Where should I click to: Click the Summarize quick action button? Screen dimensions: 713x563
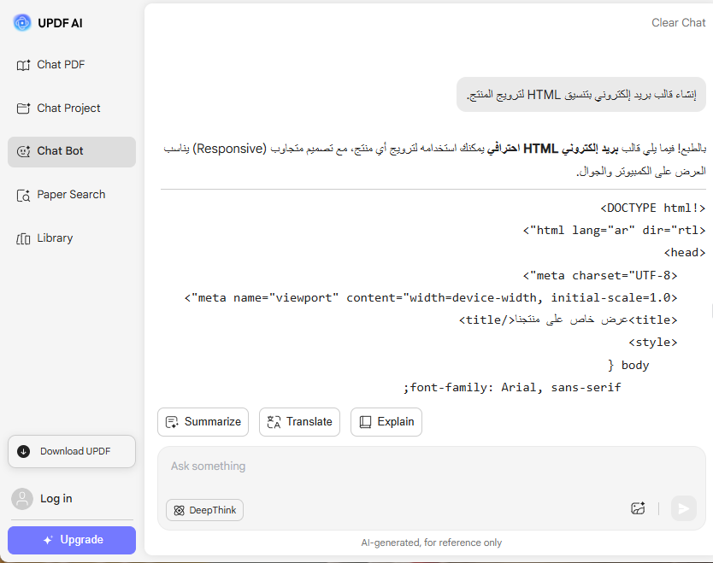[x=203, y=422]
